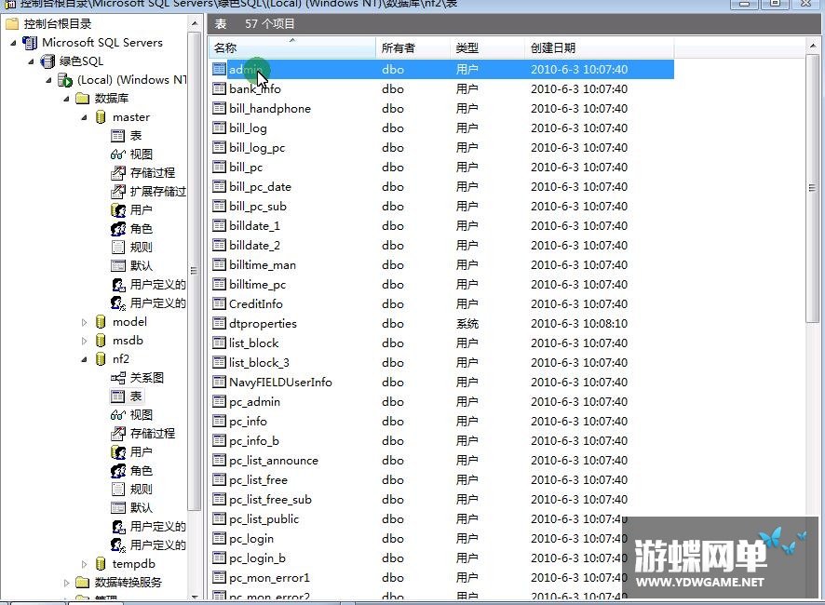Select the pc_login_b table
Image resolution: width=825 pixels, height=605 pixels.
(x=257, y=558)
